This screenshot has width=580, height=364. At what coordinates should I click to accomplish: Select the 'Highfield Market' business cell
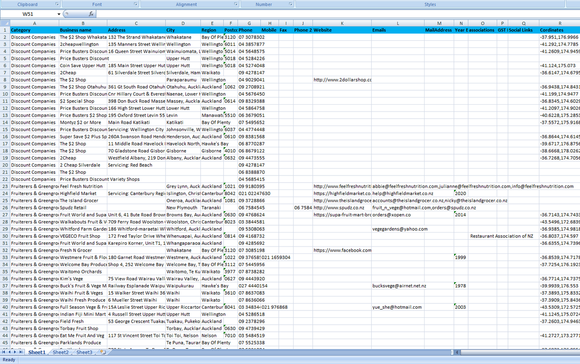[83, 194]
